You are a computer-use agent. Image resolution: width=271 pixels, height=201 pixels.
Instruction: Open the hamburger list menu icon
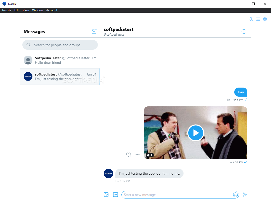click(258, 19)
